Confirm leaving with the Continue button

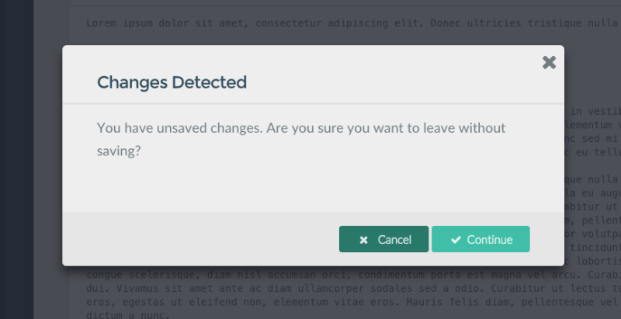tap(480, 239)
